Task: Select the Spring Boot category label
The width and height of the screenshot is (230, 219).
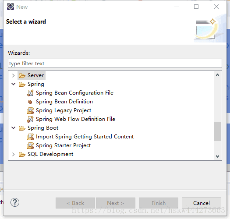Action: [x=43, y=128]
